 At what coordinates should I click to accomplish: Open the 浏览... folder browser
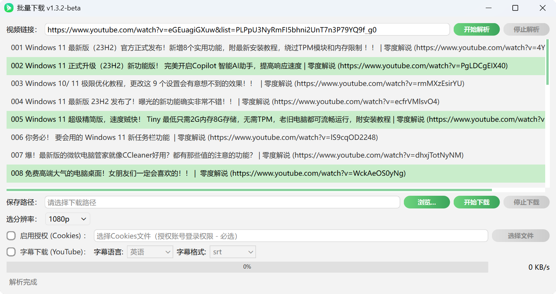point(427,202)
